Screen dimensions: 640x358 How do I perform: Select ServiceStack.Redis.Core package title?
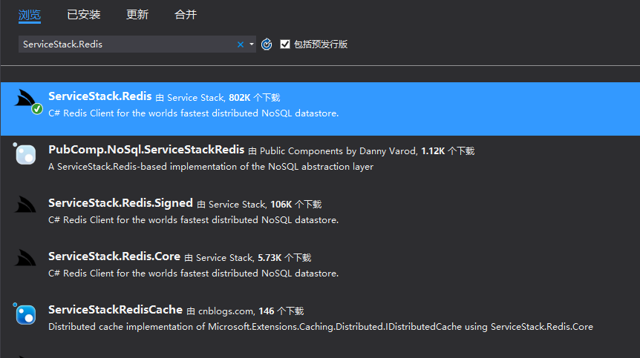click(114, 256)
